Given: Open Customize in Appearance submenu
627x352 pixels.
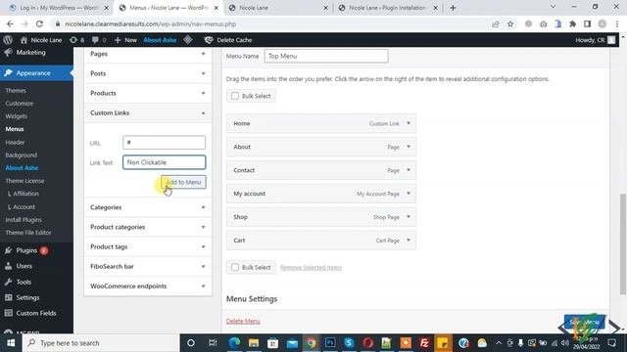Looking at the screenshot, I should (20, 104).
